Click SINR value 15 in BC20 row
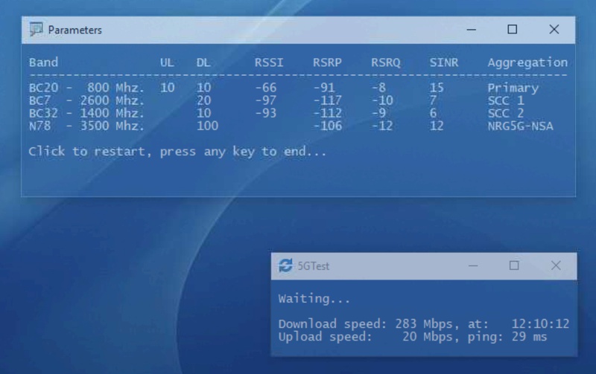The image size is (596, 374). point(437,88)
